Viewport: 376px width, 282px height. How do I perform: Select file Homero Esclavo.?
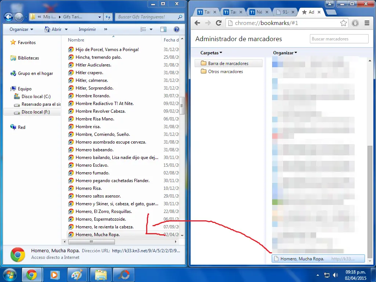92,165
